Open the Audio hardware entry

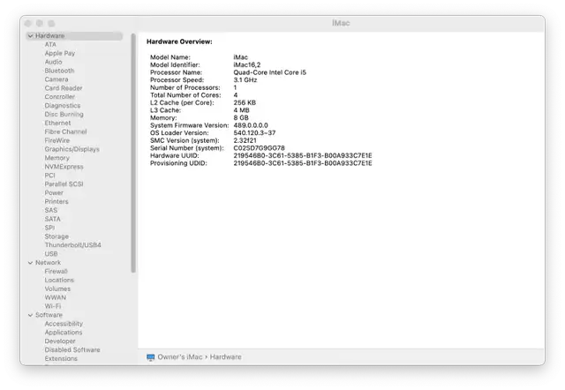(53, 62)
